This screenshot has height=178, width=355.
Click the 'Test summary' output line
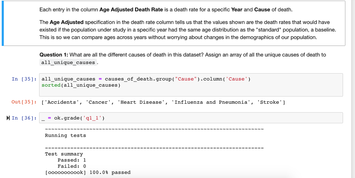click(x=64, y=154)
